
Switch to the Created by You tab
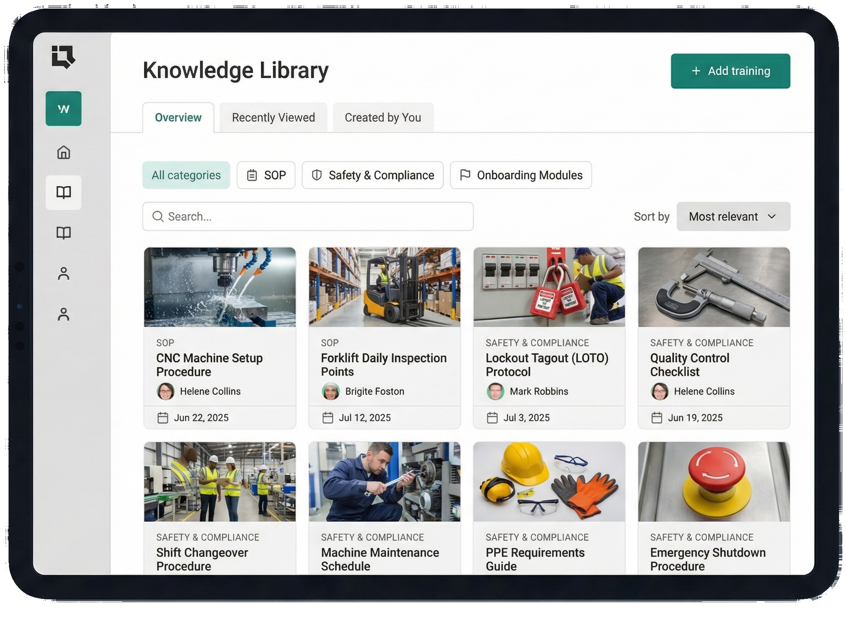[x=383, y=118]
